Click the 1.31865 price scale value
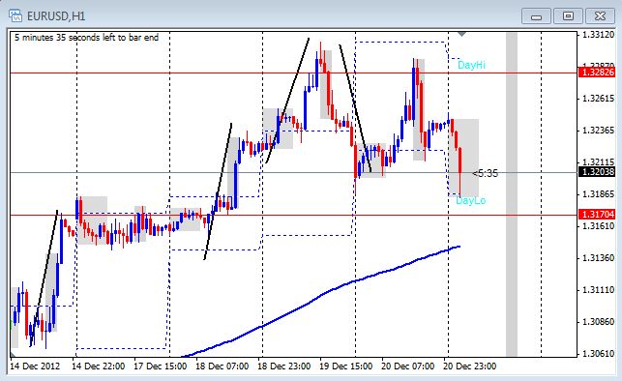Viewport: 622px width, 381px height. tap(598, 193)
